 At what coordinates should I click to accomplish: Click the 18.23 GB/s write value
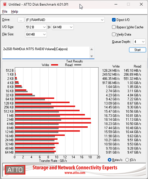112,124
